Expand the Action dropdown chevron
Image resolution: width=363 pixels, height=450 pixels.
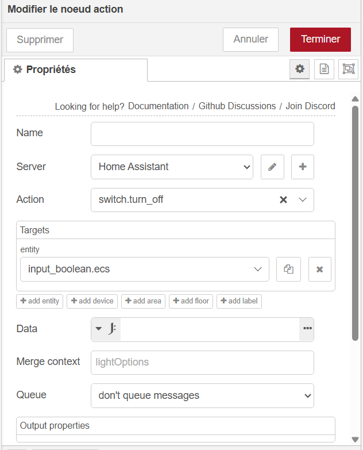[x=303, y=200]
